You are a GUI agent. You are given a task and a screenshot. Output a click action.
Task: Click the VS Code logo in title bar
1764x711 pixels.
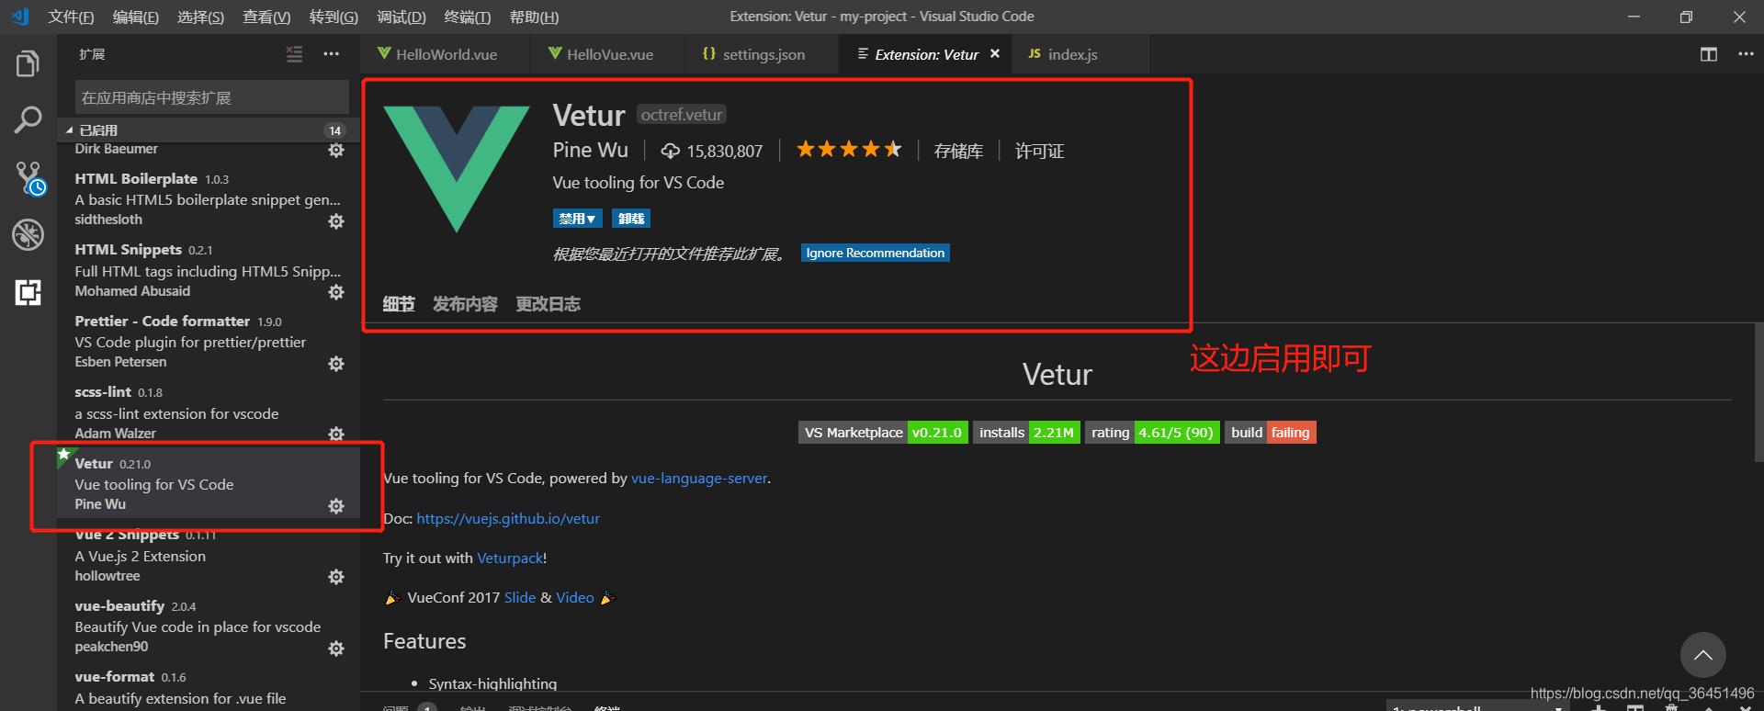[20, 17]
